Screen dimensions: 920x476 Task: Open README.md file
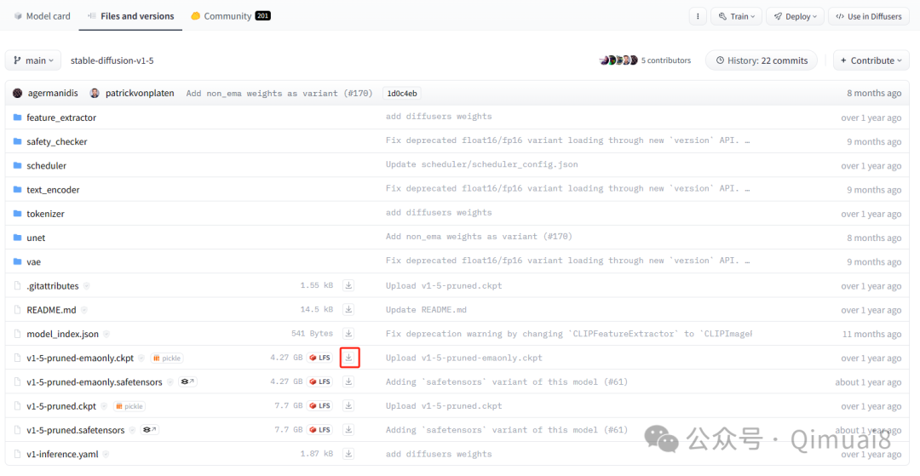point(52,309)
